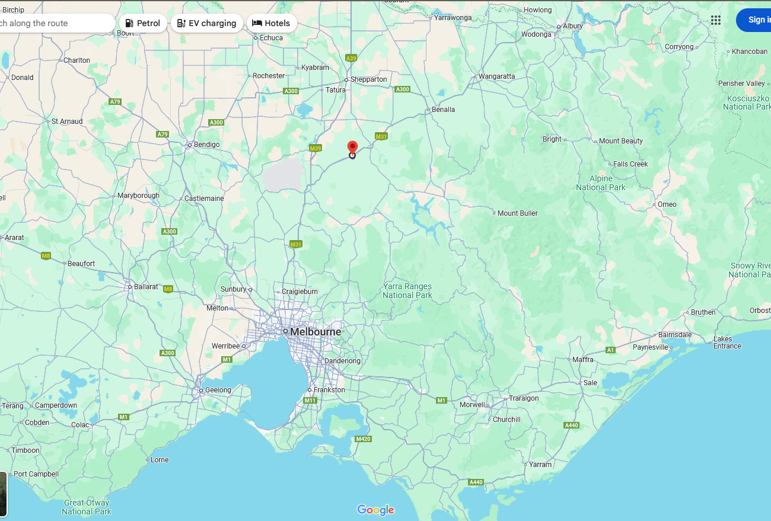Viewport: 771px width, 521px height.
Task: Click the Churchill town label
Action: [x=506, y=420]
